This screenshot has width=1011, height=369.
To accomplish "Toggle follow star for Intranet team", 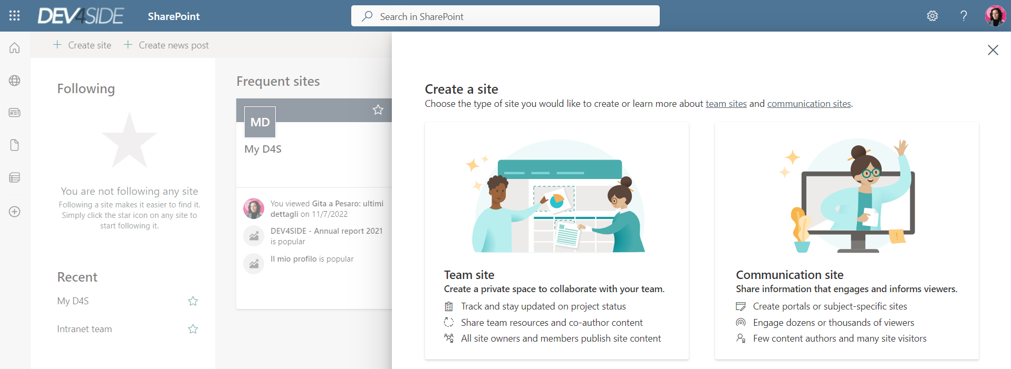I will pyautogui.click(x=193, y=329).
